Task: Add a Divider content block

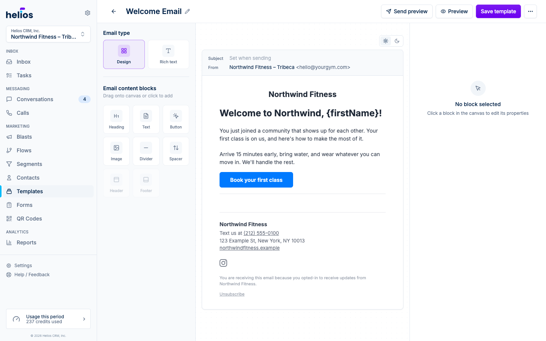Action: [x=146, y=151]
